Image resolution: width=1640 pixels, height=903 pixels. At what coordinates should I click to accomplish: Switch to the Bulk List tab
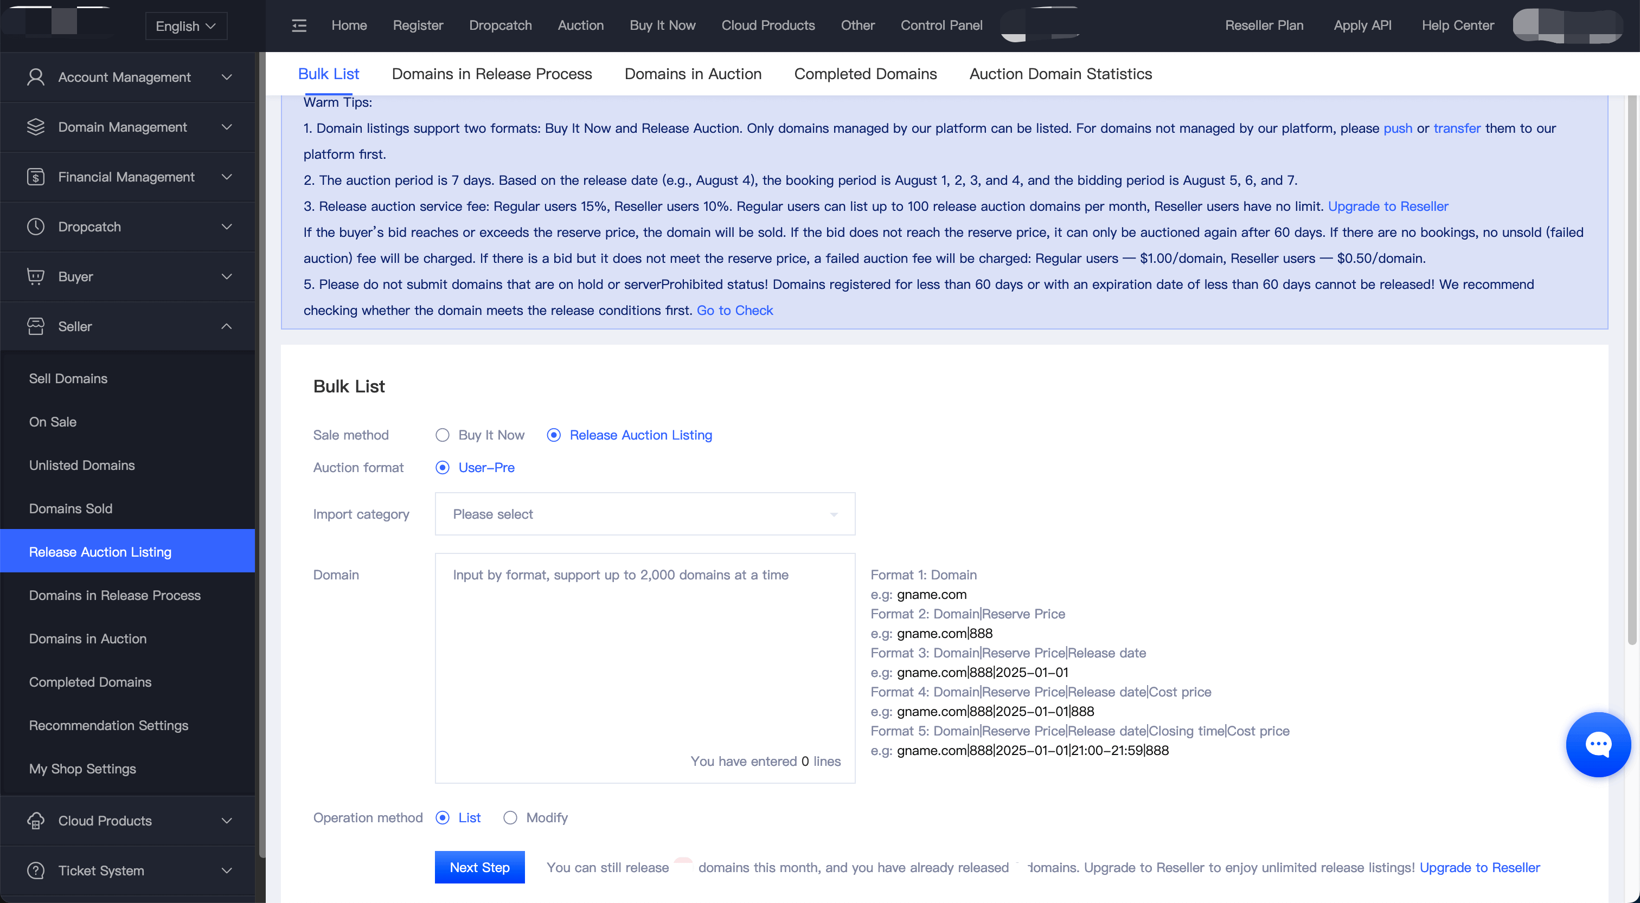329,74
